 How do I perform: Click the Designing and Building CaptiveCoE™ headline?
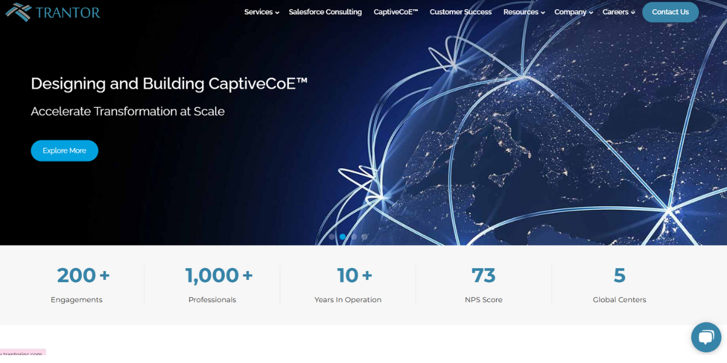tap(169, 83)
